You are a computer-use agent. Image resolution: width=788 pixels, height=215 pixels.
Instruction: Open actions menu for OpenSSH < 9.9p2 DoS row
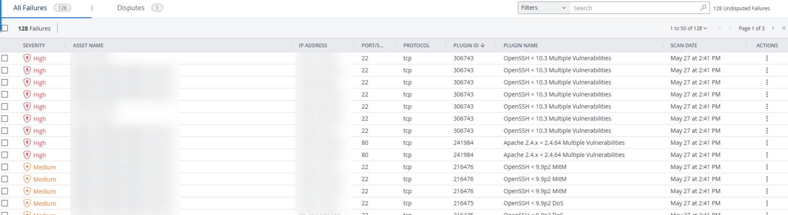767,203
